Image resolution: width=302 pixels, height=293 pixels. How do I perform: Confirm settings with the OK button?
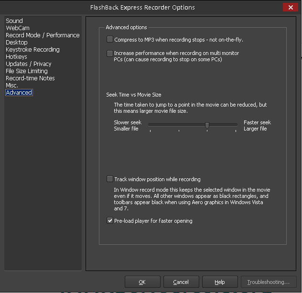(142, 282)
